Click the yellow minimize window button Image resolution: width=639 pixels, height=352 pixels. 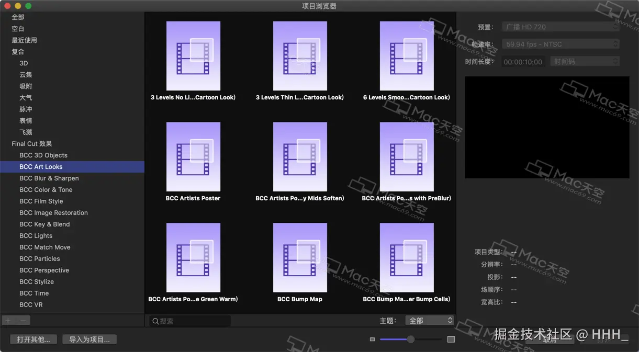(18, 6)
